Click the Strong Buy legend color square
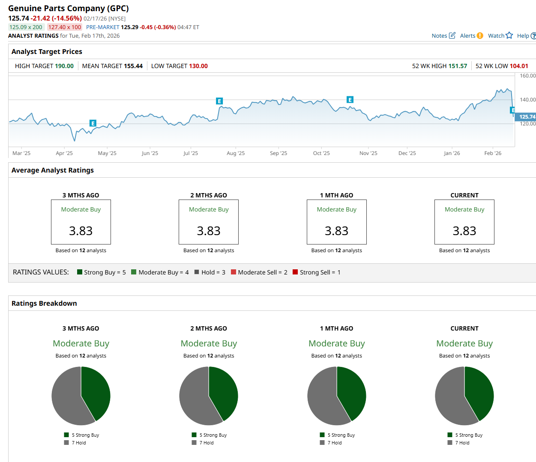This screenshot has width=536, height=462. 80,272
